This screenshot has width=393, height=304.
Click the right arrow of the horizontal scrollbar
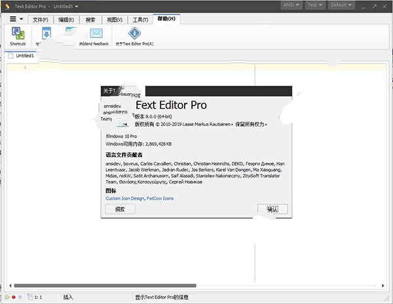coord(383,286)
